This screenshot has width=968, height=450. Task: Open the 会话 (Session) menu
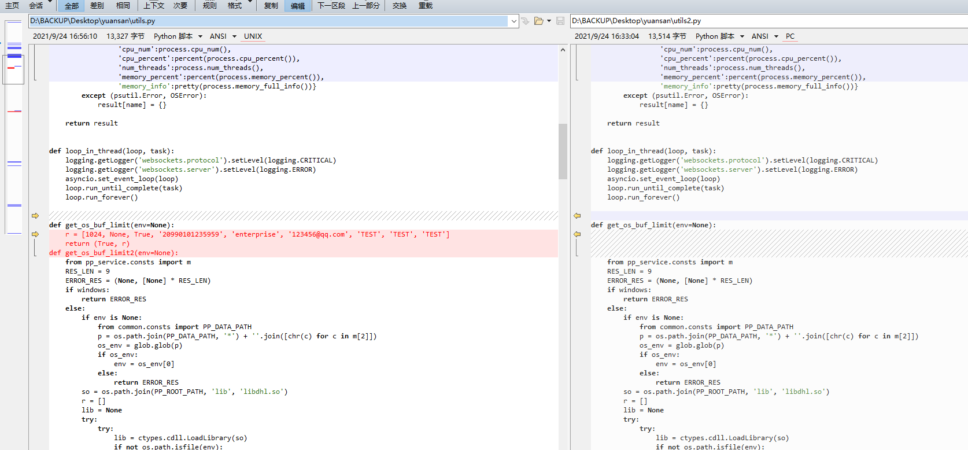click(x=36, y=6)
